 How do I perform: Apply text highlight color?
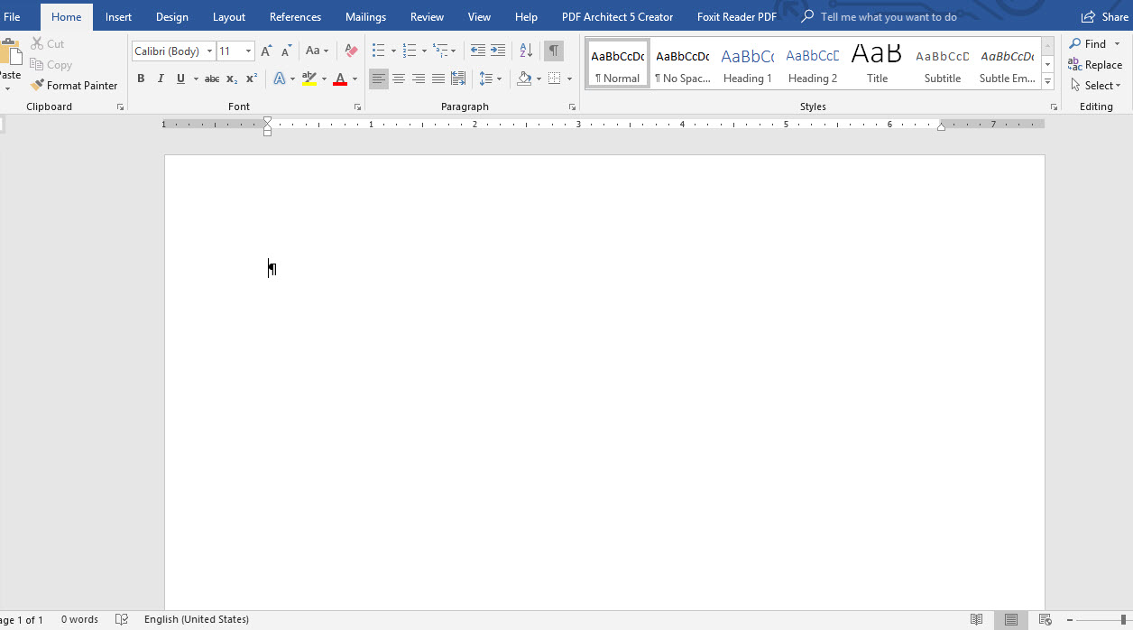pyautogui.click(x=309, y=79)
